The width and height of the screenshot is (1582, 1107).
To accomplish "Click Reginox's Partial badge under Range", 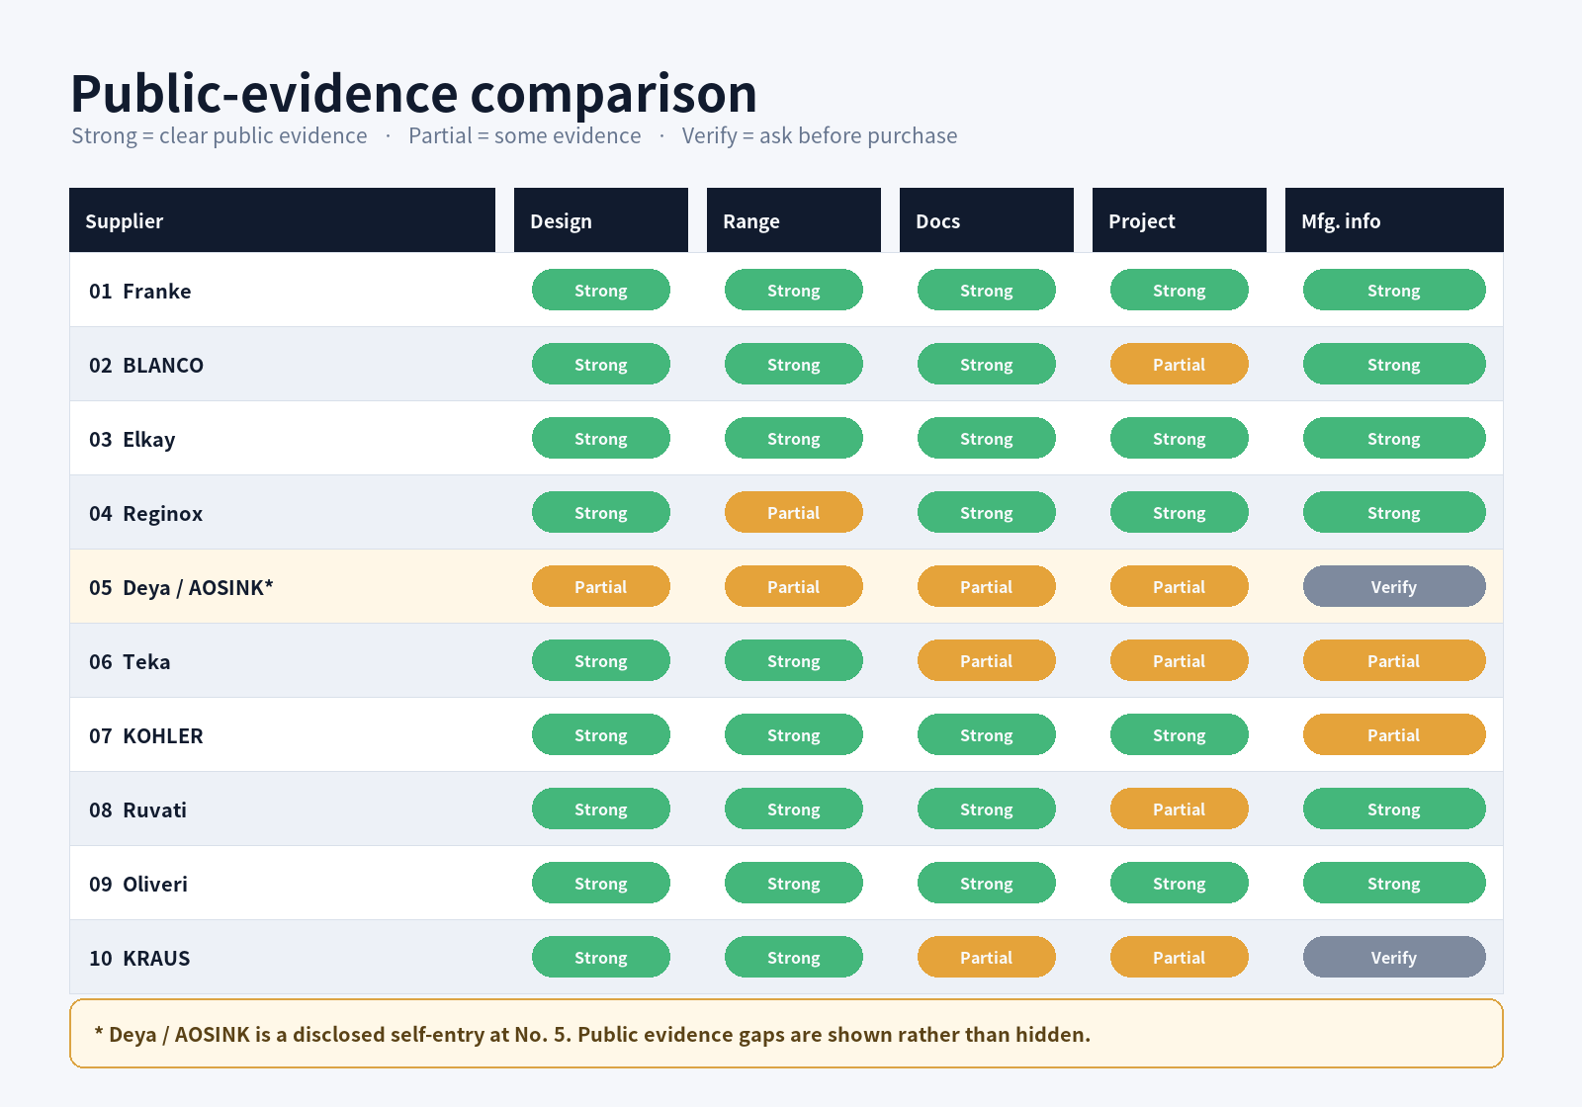I will pyautogui.click(x=794, y=512).
